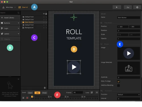Toggle lock dot of Background layer

46,28
